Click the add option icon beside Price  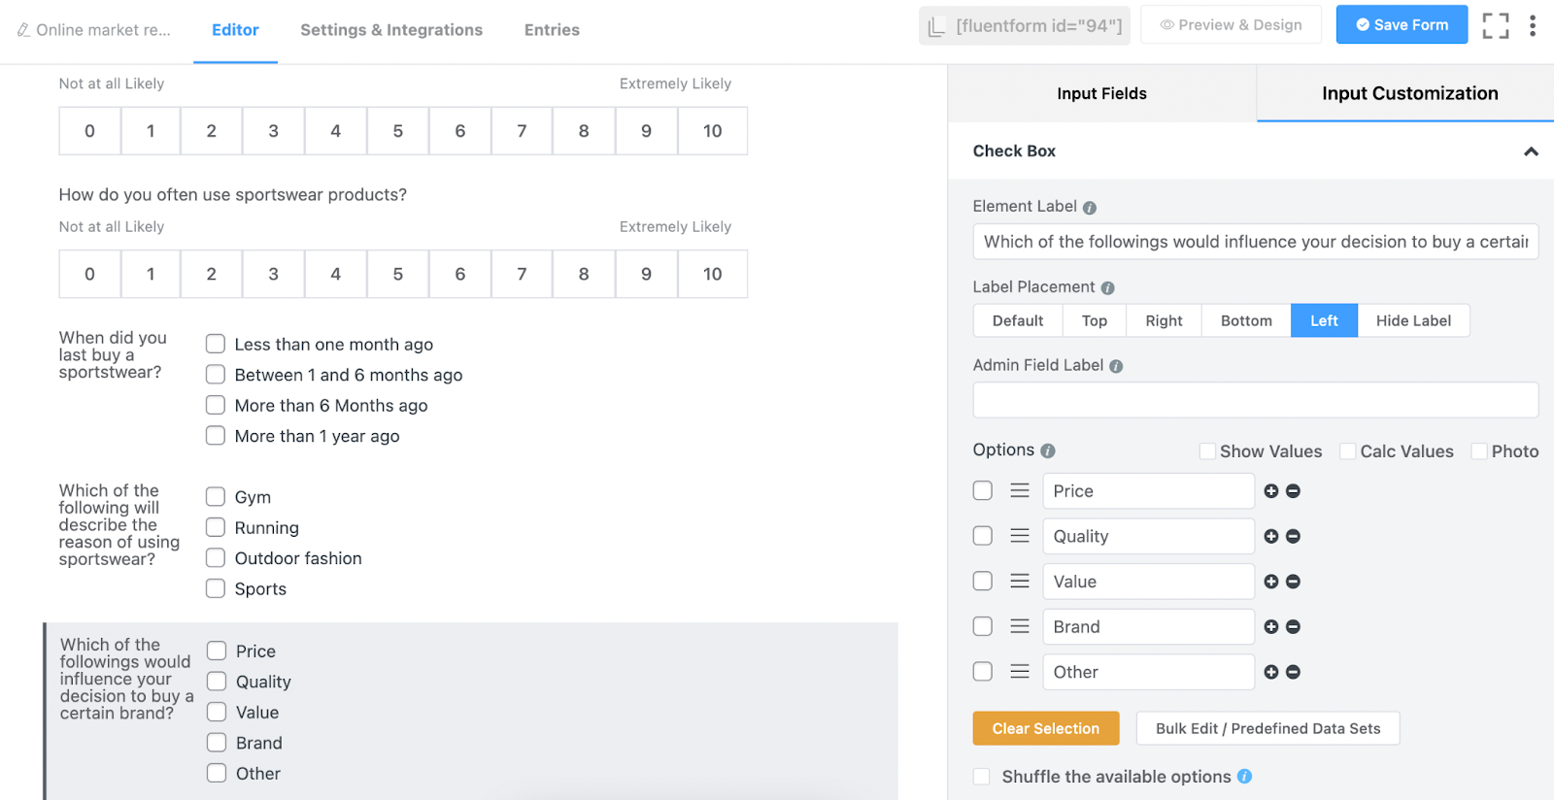coord(1271,491)
